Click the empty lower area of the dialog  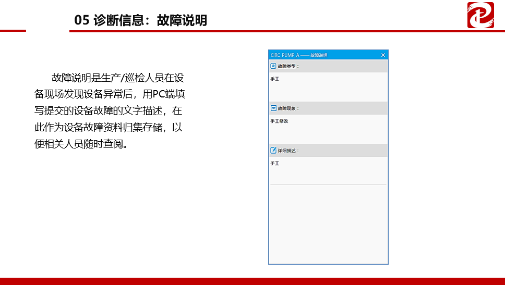point(328,224)
